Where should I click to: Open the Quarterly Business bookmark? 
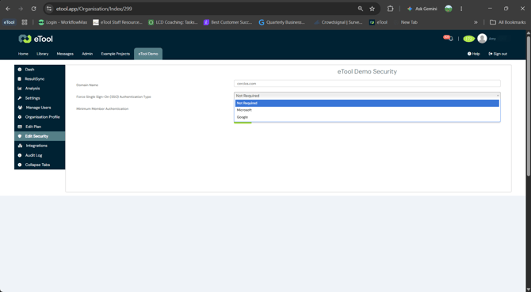click(282, 22)
